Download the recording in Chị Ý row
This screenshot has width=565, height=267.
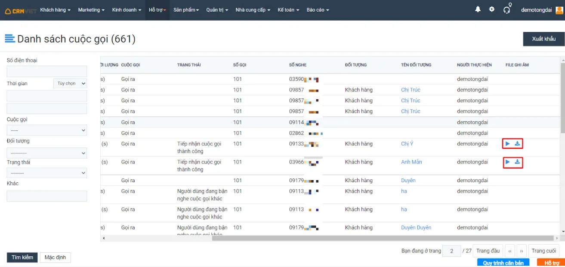pos(518,144)
